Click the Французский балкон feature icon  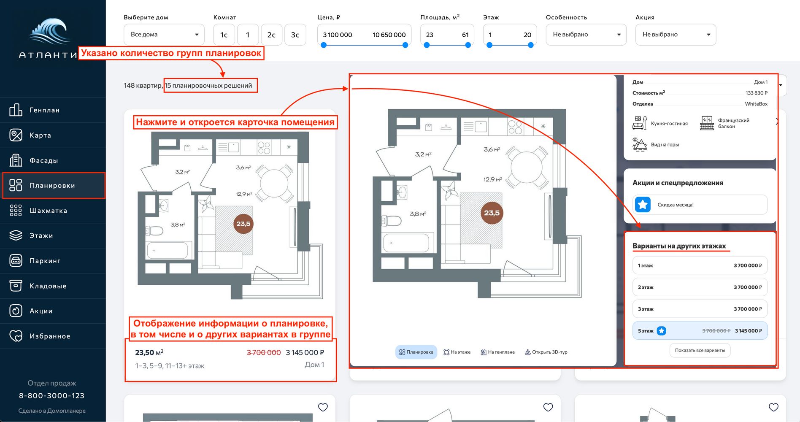[x=707, y=123]
